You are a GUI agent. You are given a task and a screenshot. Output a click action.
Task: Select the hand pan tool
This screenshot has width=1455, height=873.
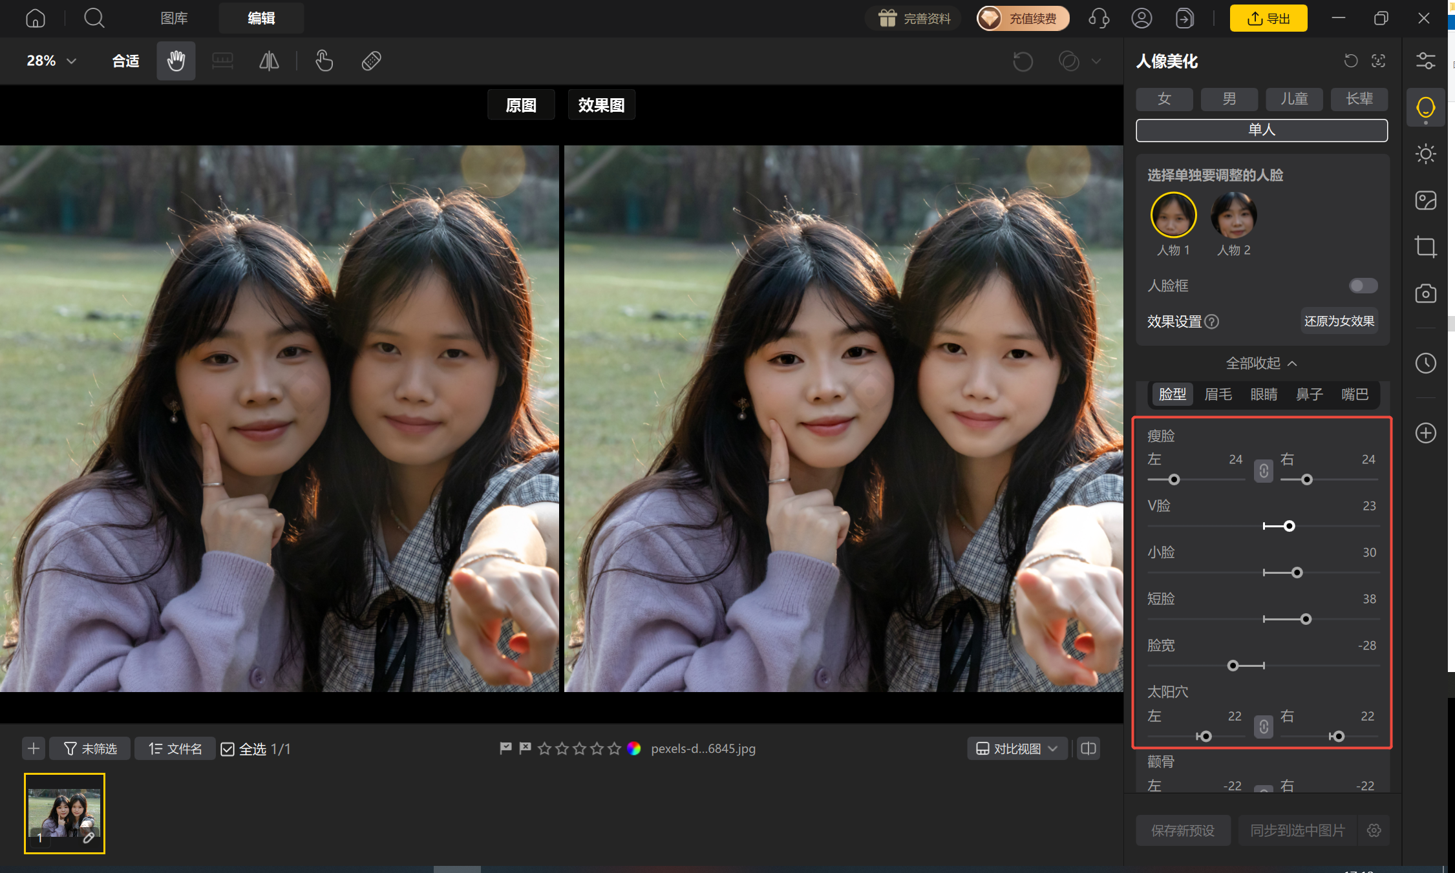pos(176,61)
